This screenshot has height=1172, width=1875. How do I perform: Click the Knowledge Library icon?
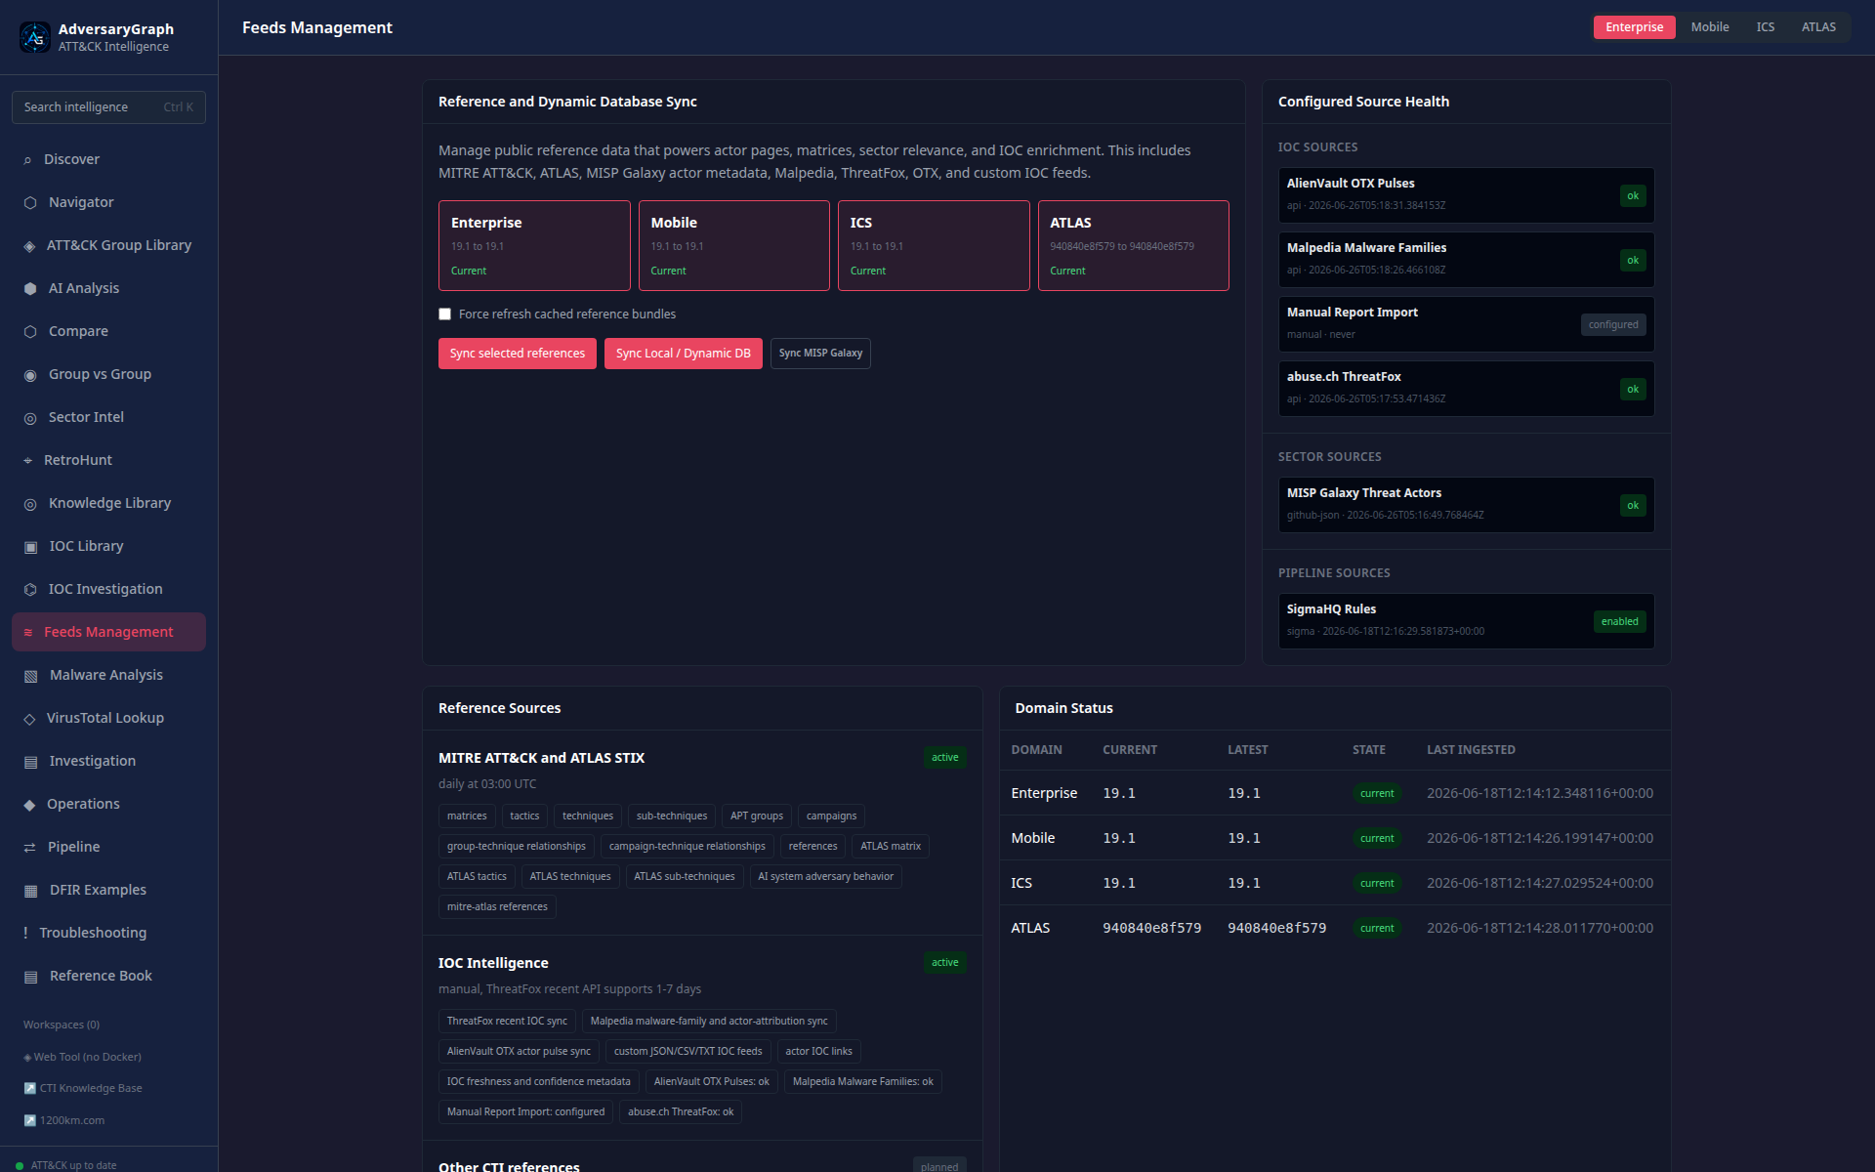30,504
